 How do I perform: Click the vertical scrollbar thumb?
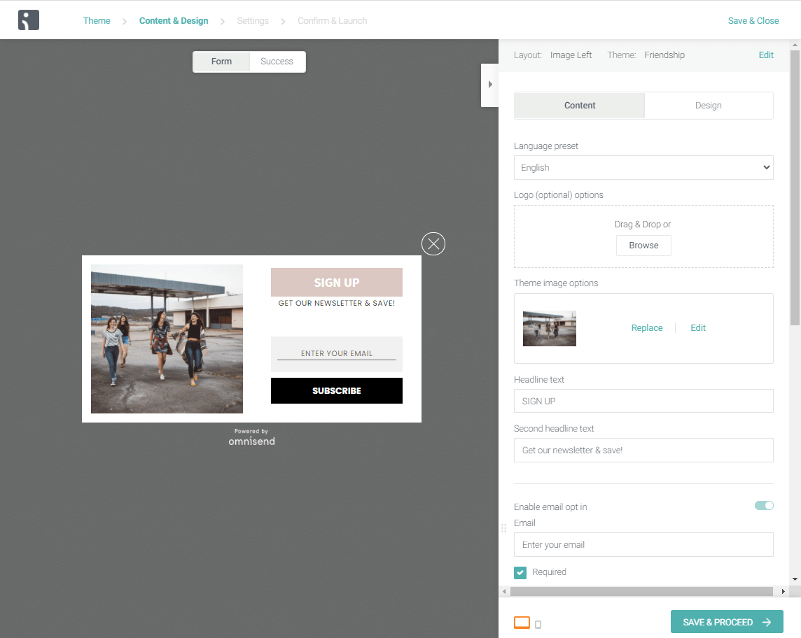tap(795, 187)
